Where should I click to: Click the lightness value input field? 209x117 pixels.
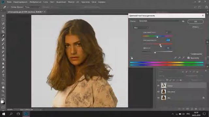pyautogui.click(x=168, y=48)
